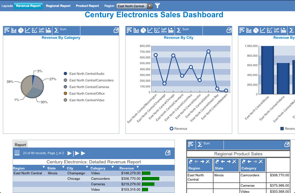
Task: Click the Revenue legend marker under city chart
Action: point(171,129)
